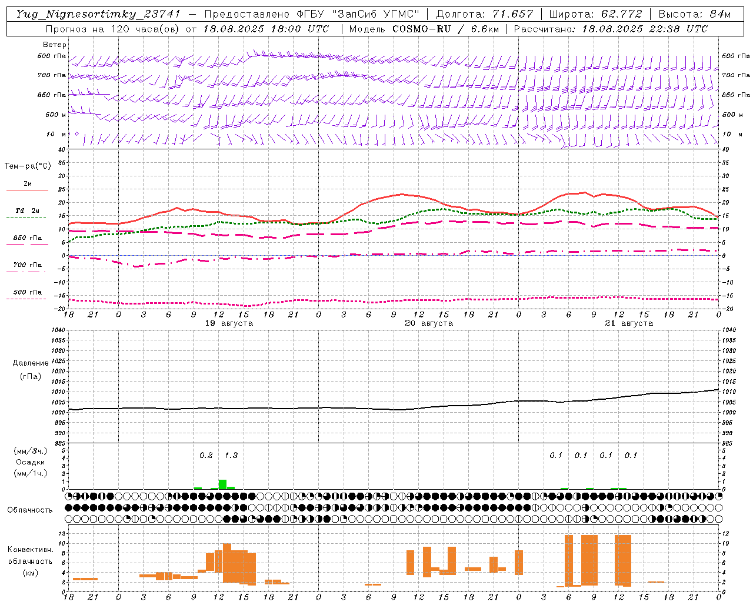The width and height of the screenshot is (753, 602).
Task: Click the 'Тем-ра(°C)' temperature panel label
Action: [x=28, y=166]
